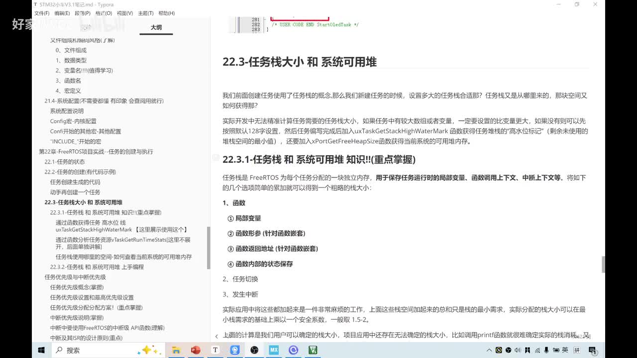Click the document vertical scrollbar thumb

[x=603, y=265]
